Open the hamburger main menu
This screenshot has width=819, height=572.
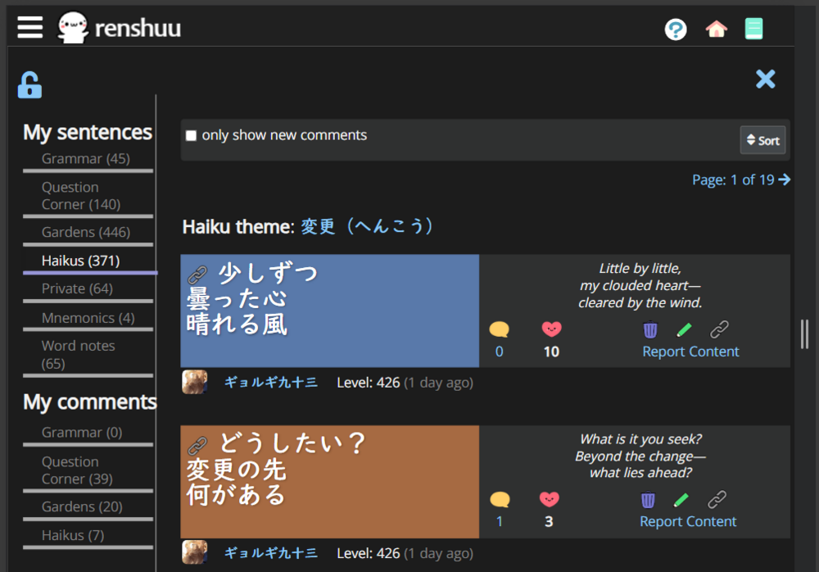pyautogui.click(x=29, y=28)
